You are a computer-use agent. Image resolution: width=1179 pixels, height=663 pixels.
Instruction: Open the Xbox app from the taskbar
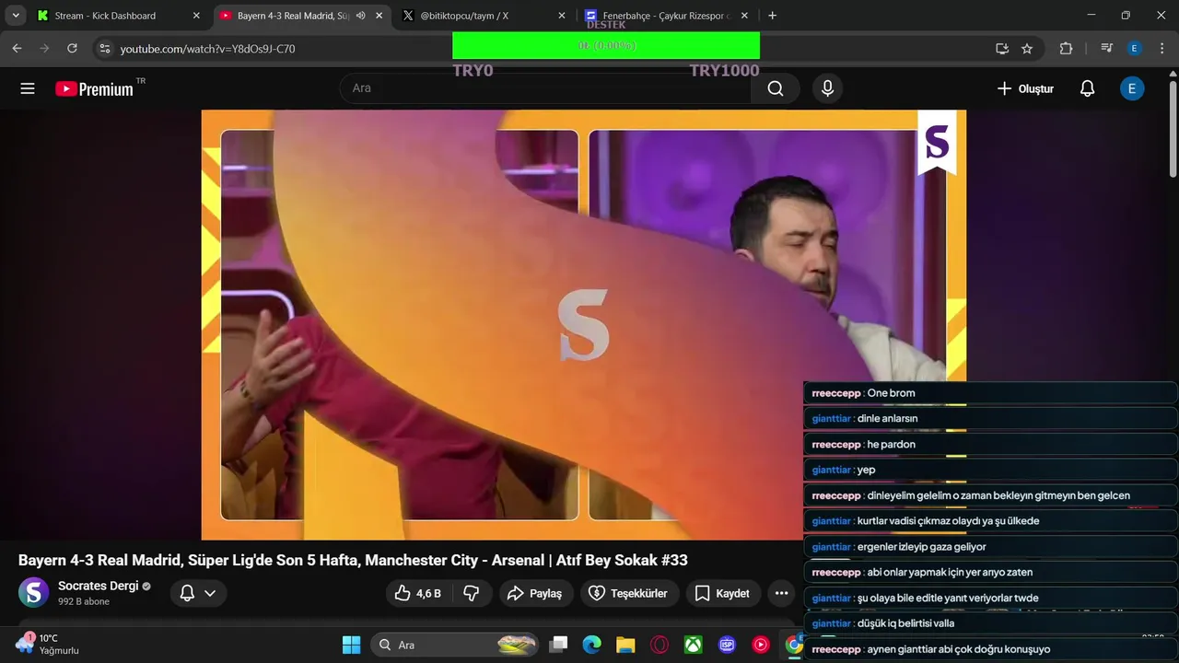[693, 645]
